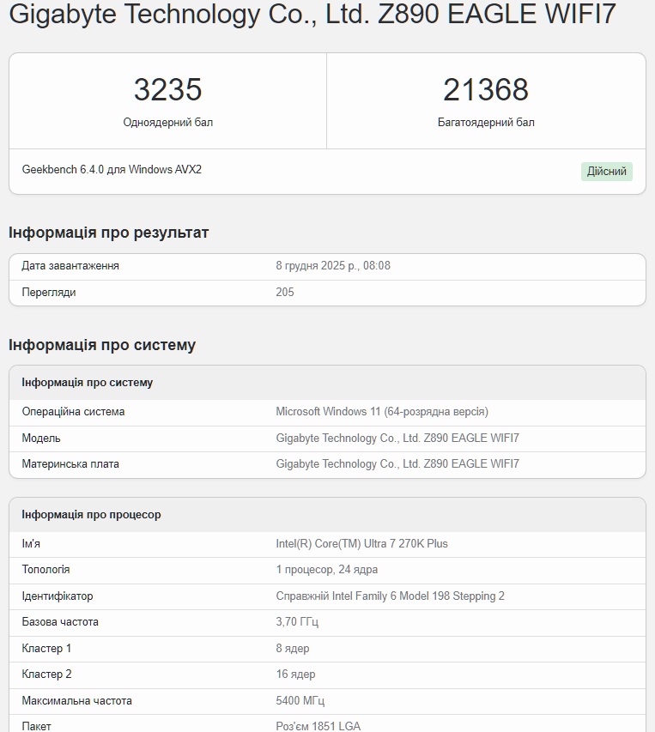Viewport: 655px width, 732px height.
Task: Click the "Інформація про процесор" table header
Action: click(91, 515)
